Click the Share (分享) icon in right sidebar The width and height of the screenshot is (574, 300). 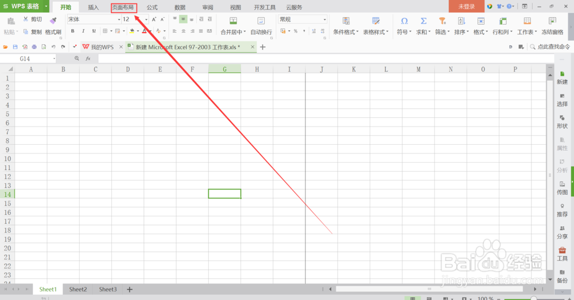pos(563,228)
